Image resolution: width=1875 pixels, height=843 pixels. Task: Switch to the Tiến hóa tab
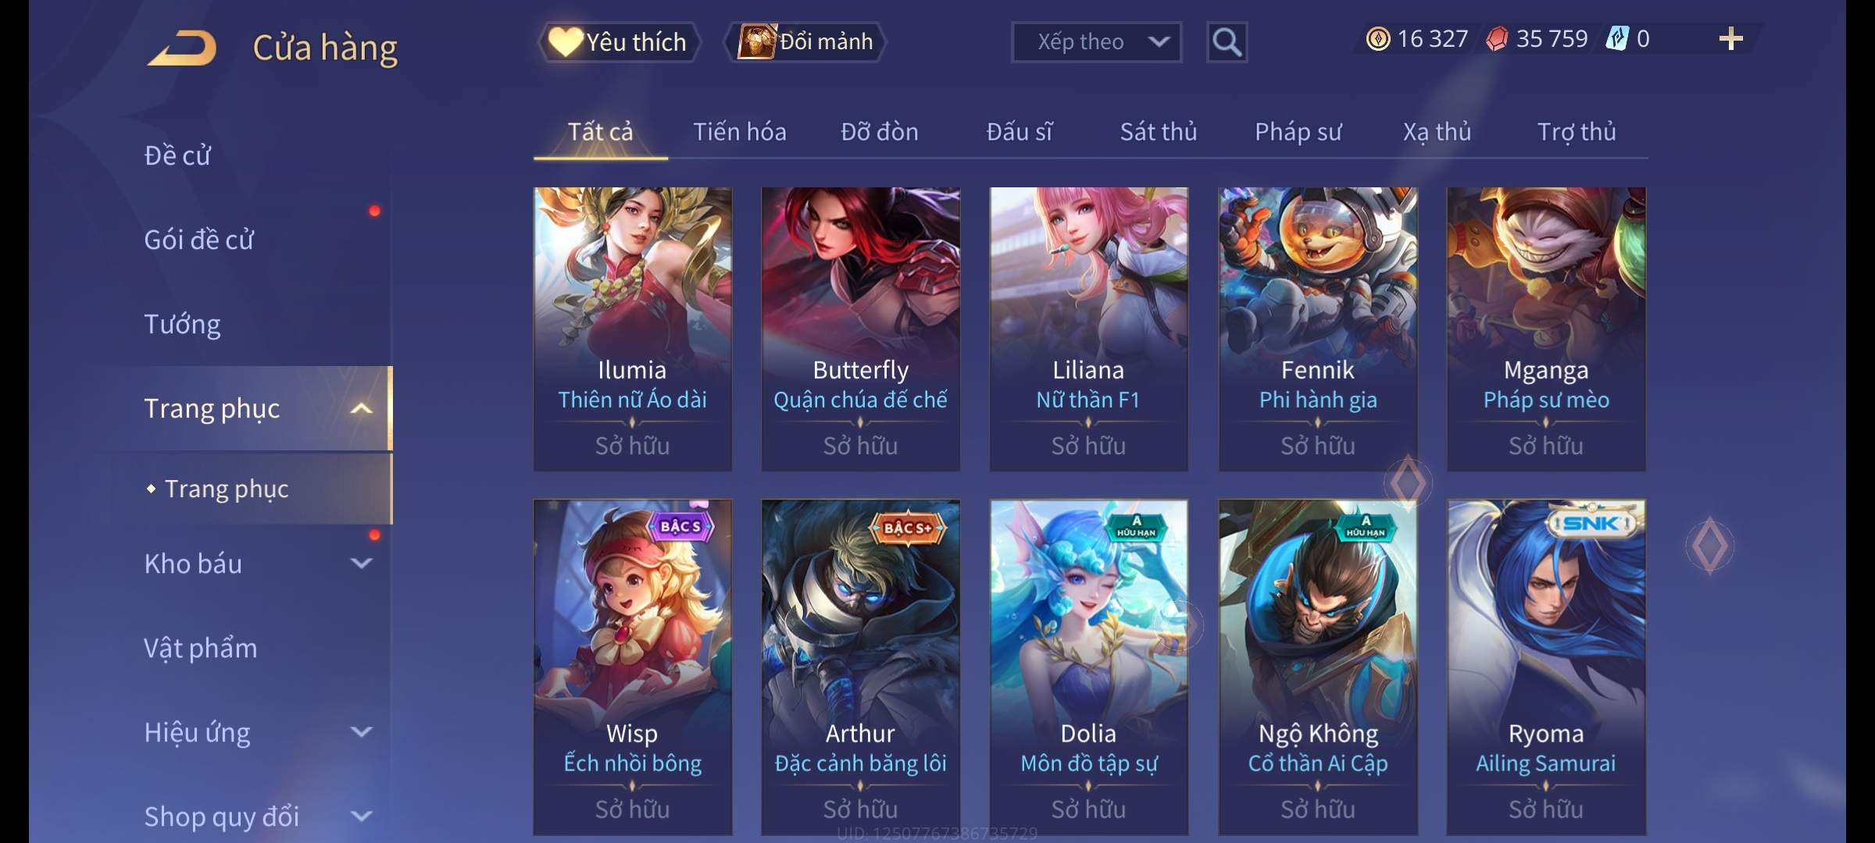[739, 132]
